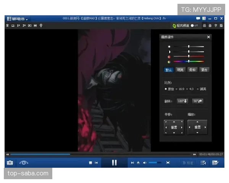Image resolution: width=229 pixels, height=183 pixels.
Task: Click the minimal-mode window icon next to 全
Action: [x=13, y=26]
